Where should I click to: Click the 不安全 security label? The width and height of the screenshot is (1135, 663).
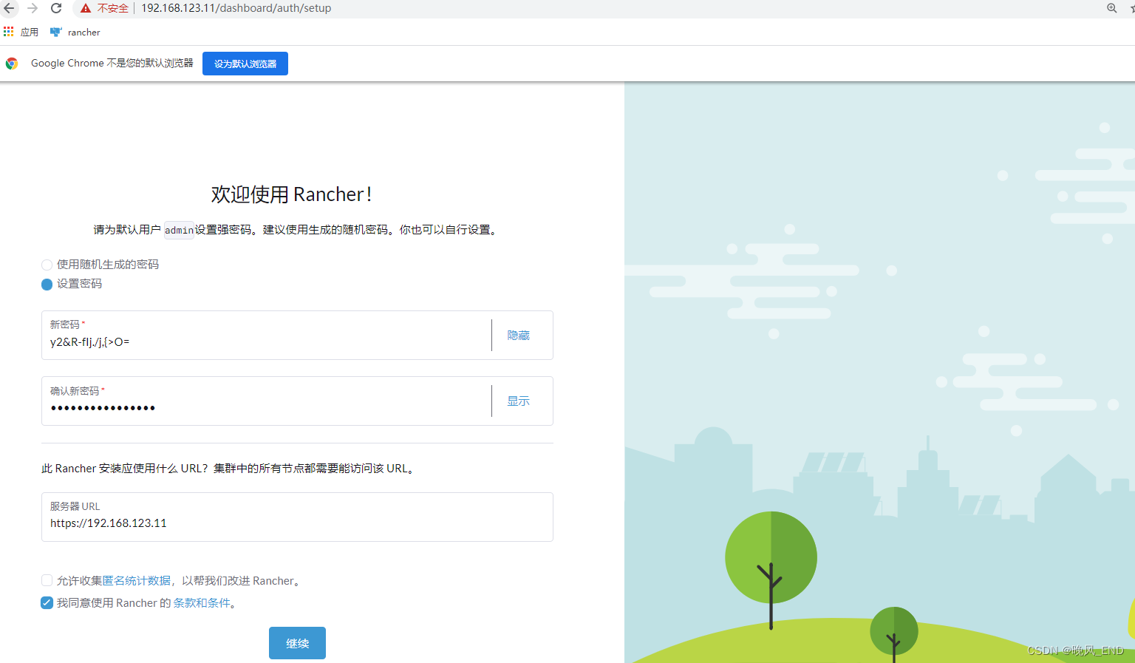112,8
